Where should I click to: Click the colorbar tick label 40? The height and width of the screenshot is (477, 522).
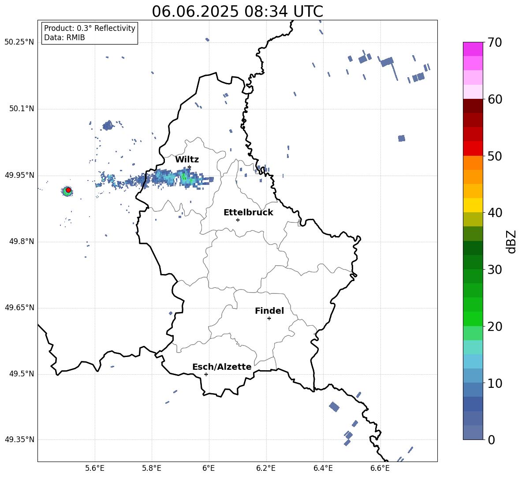point(494,213)
